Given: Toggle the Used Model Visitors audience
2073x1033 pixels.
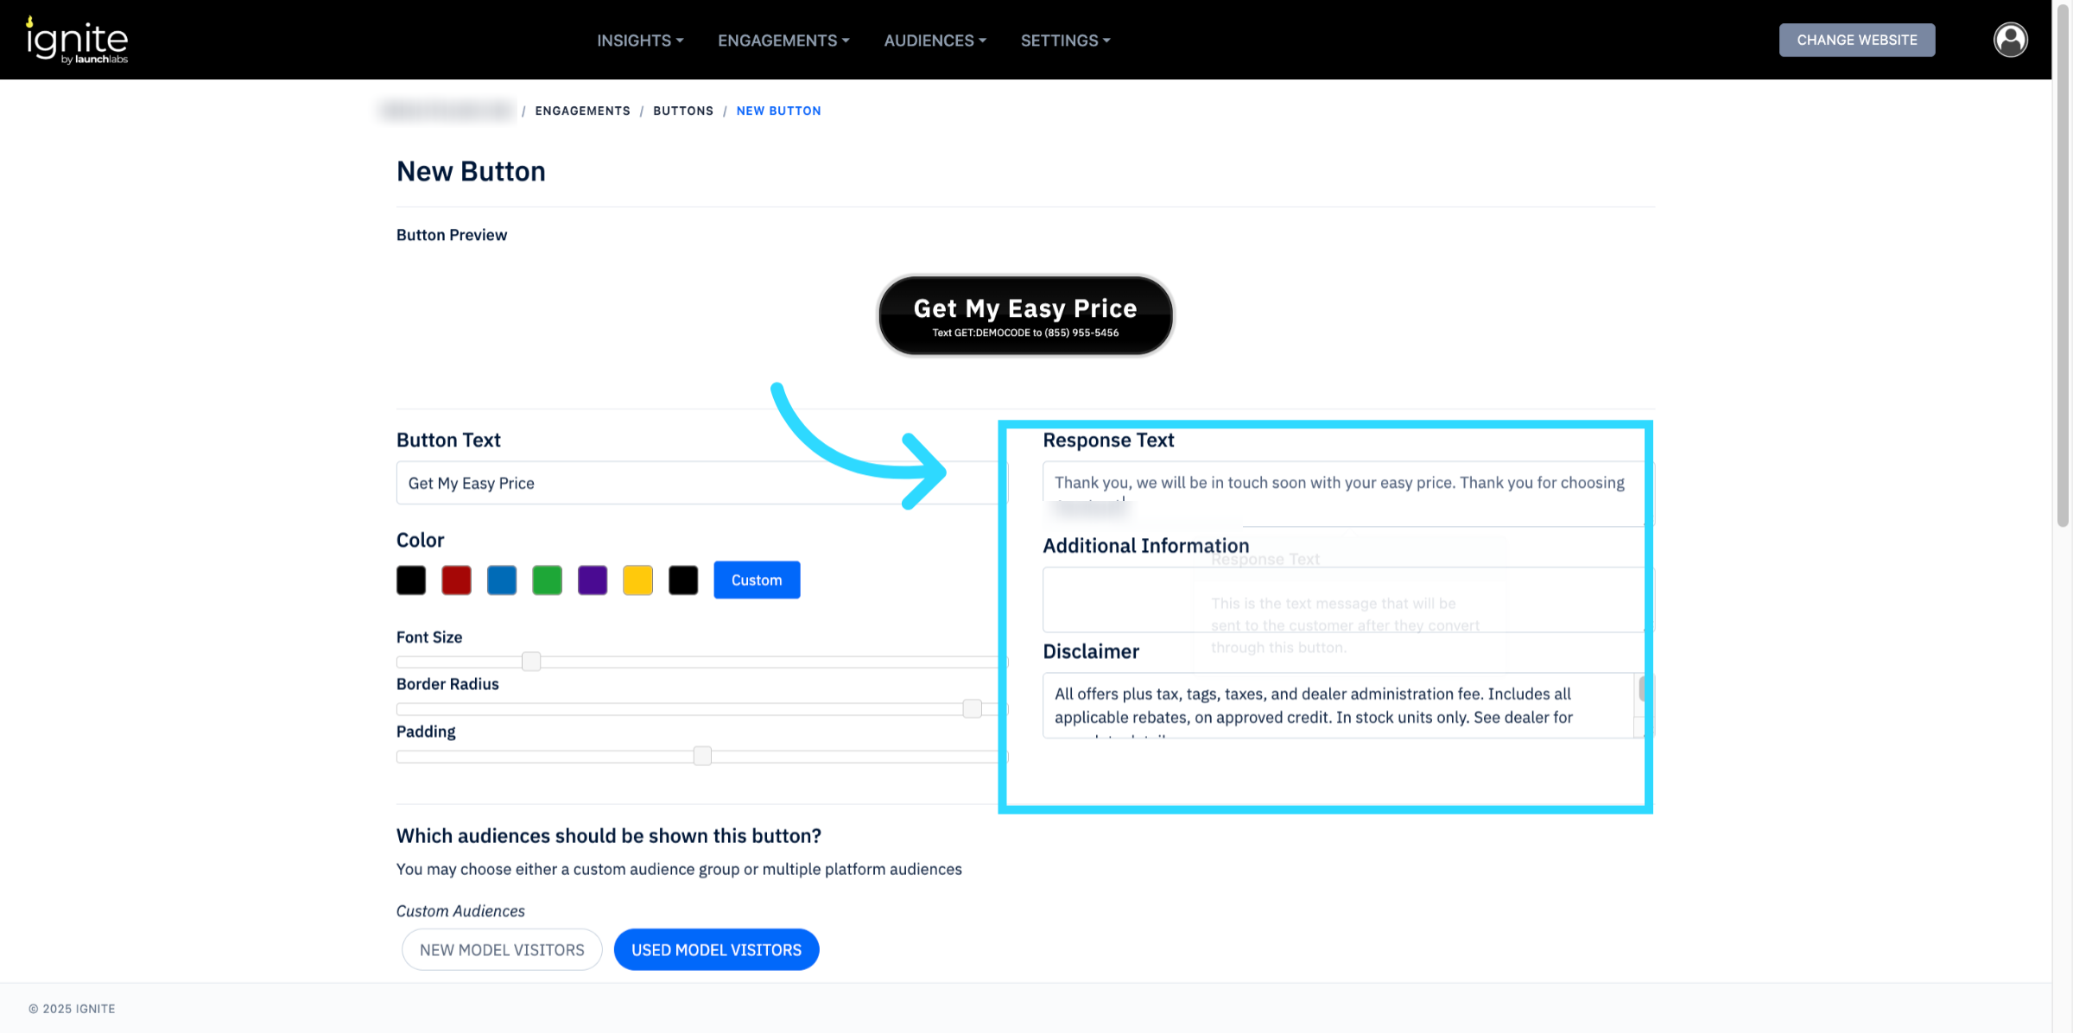Looking at the screenshot, I should pos(716,950).
